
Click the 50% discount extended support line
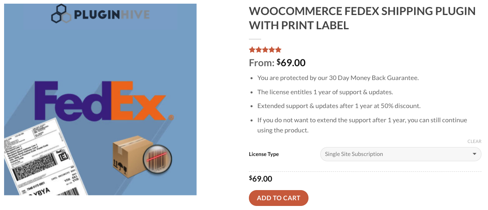point(339,106)
